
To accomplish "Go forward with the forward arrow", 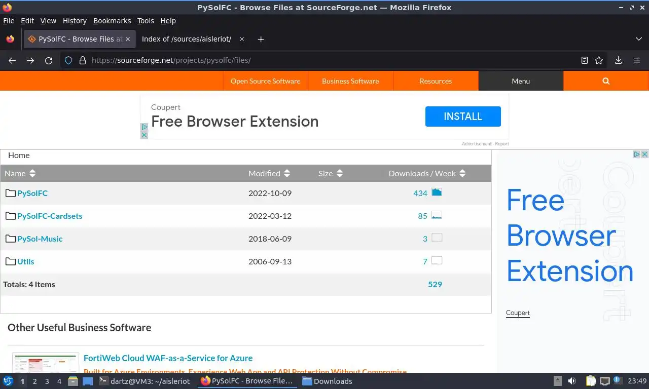I will pyautogui.click(x=30, y=60).
